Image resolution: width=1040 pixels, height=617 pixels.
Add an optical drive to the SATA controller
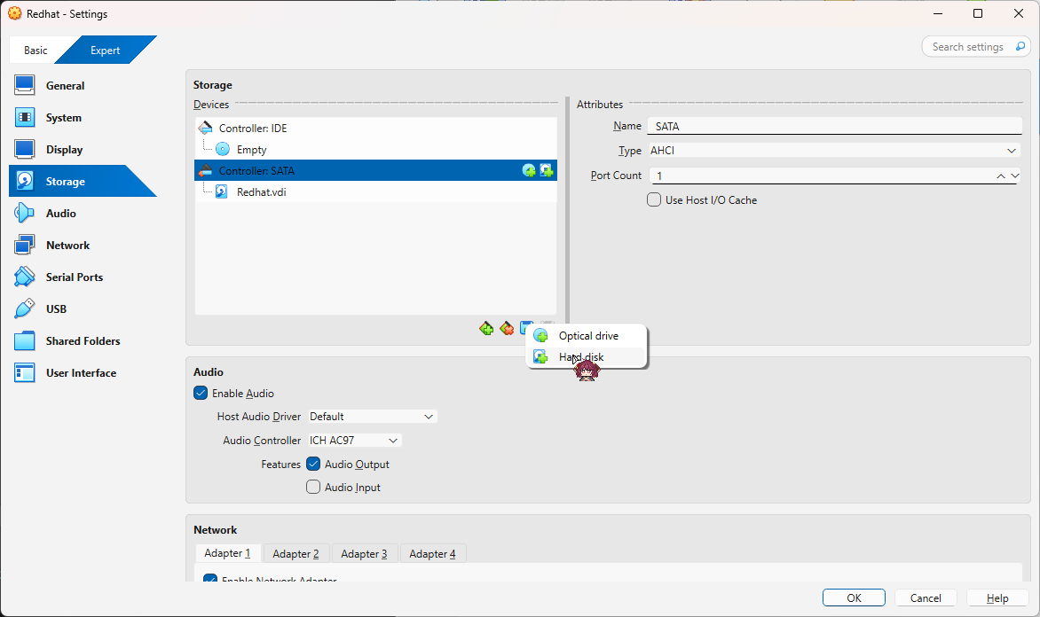[x=587, y=335]
